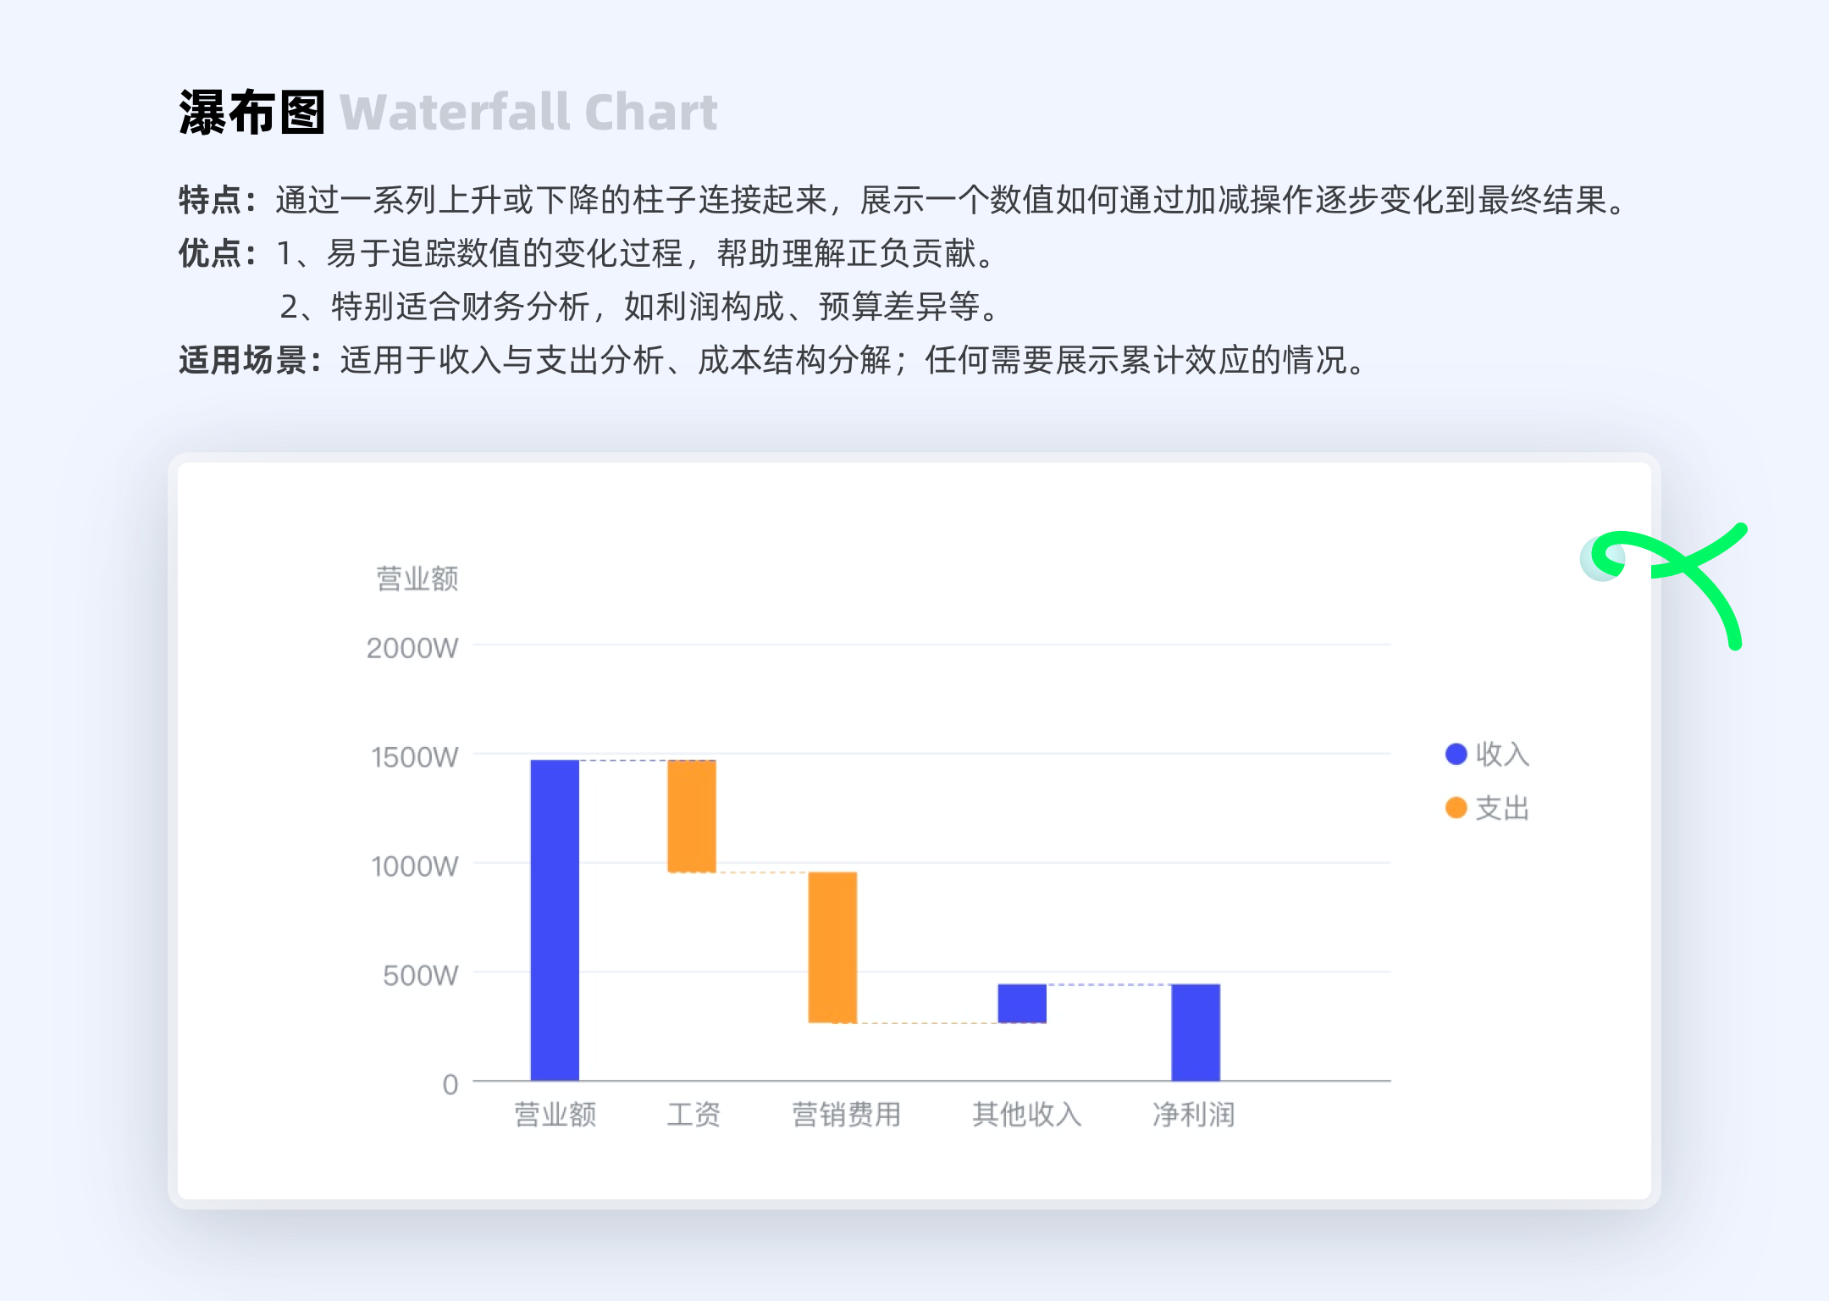
Task: Click the 2000W axis value
Action: point(412,648)
